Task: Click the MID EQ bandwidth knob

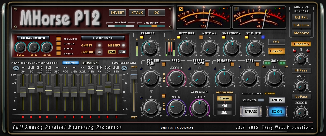Action: pyautogui.click(x=34, y=47)
